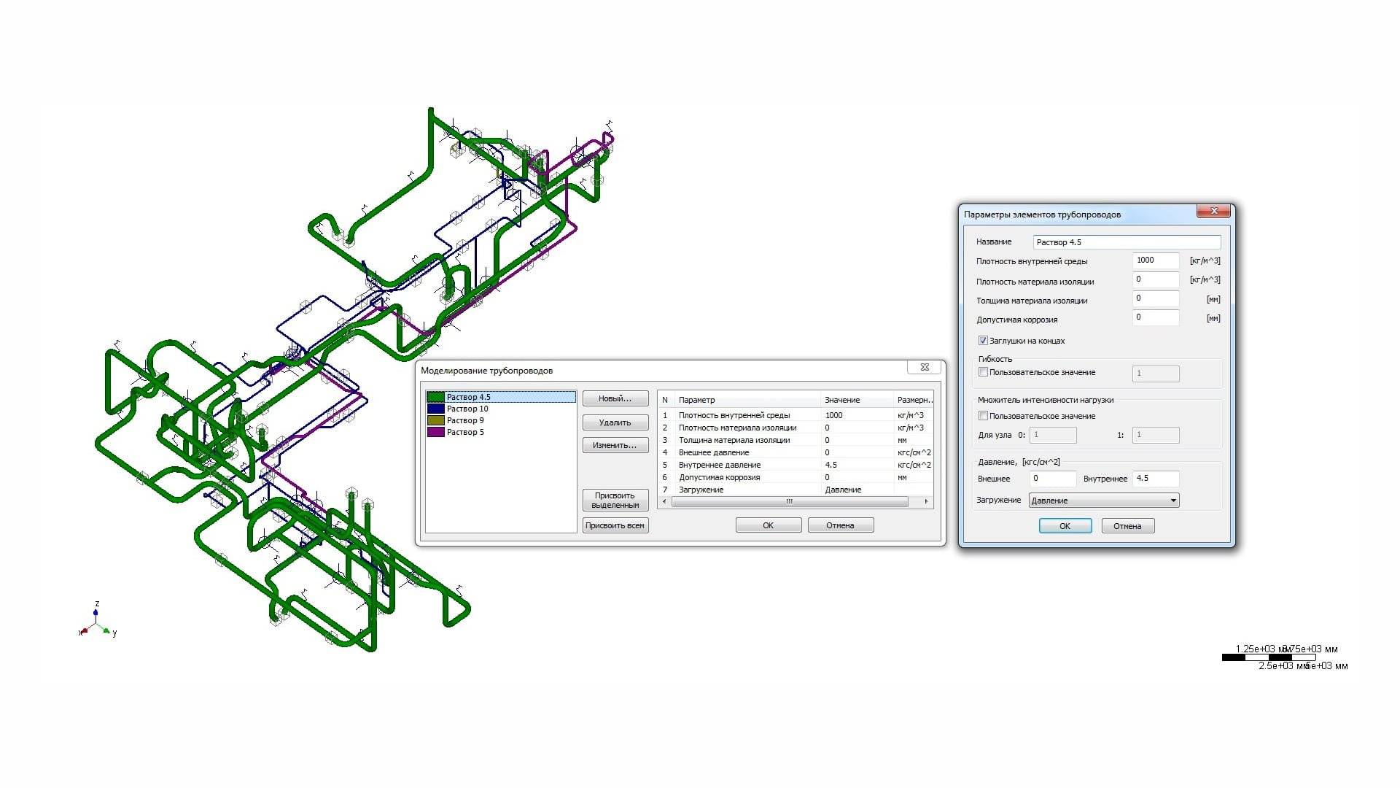Image resolution: width=1400 pixels, height=788 pixels.
Task: Confirm Параметры элементов трубопроводов with OK
Action: [x=1065, y=526]
